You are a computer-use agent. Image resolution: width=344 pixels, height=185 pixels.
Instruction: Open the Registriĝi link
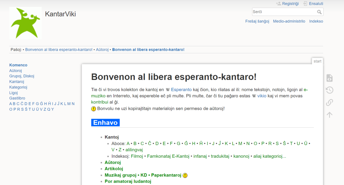[x=290, y=3]
